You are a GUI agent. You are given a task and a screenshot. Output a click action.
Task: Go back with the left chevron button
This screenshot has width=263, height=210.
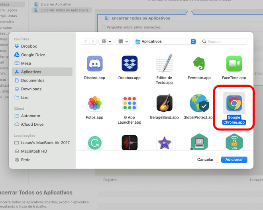click(x=85, y=41)
